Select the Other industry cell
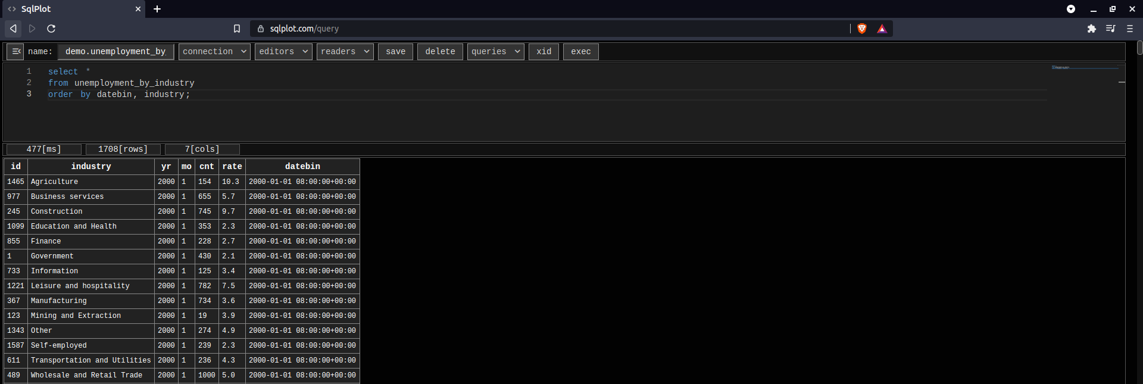 point(91,330)
